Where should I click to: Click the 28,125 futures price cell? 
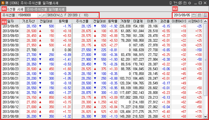pos(82,26)
